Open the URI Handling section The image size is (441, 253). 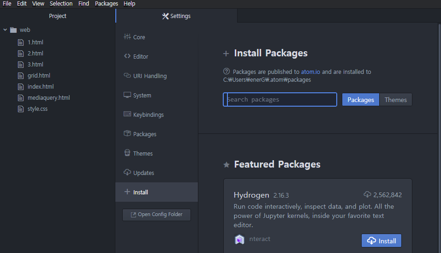click(x=157, y=76)
